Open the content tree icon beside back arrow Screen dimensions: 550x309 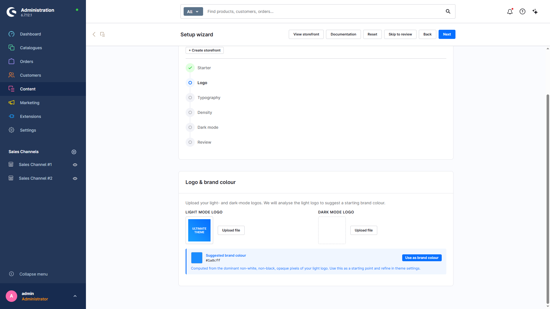click(103, 34)
